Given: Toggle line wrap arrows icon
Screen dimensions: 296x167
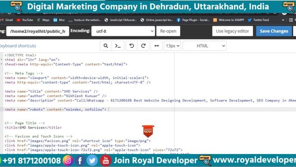Looking at the screenshot, I should point(156,46).
